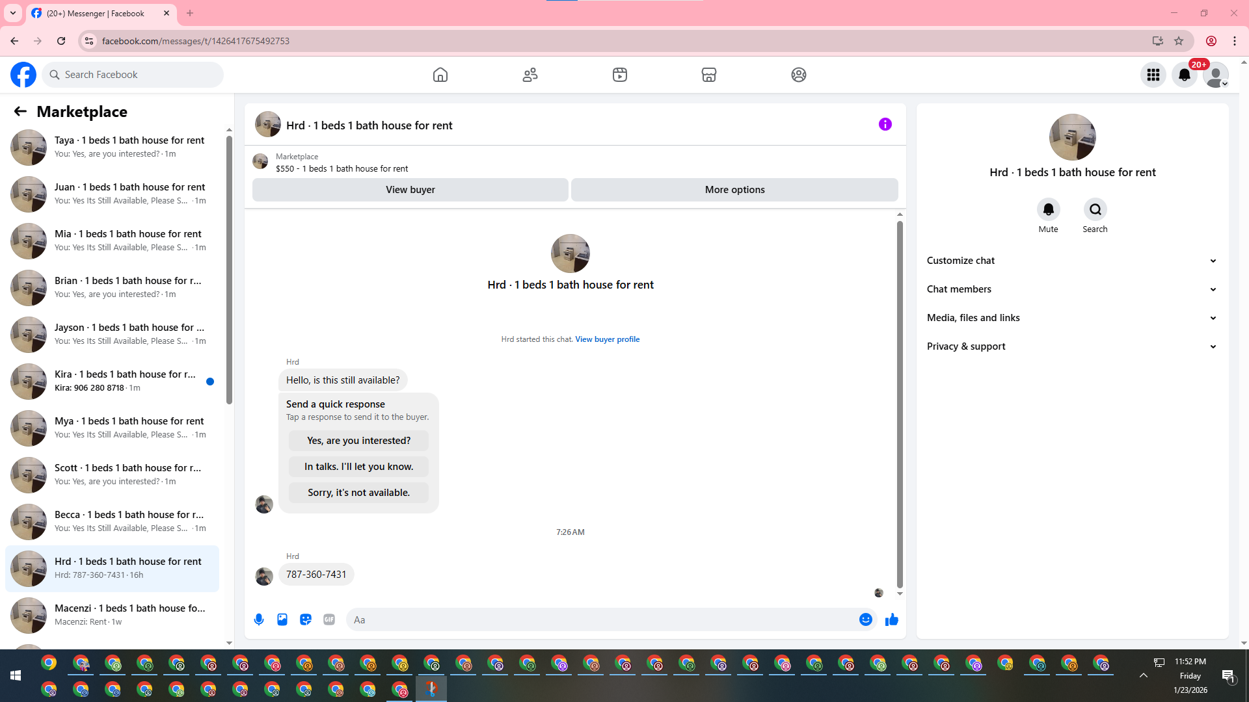Open the emoji picker in message box
The width and height of the screenshot is (1249, 702).
[865, 619]
